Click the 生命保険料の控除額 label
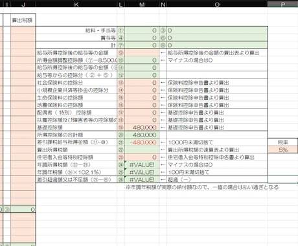The width and height of the screenshot is (298, 246). 60,98
